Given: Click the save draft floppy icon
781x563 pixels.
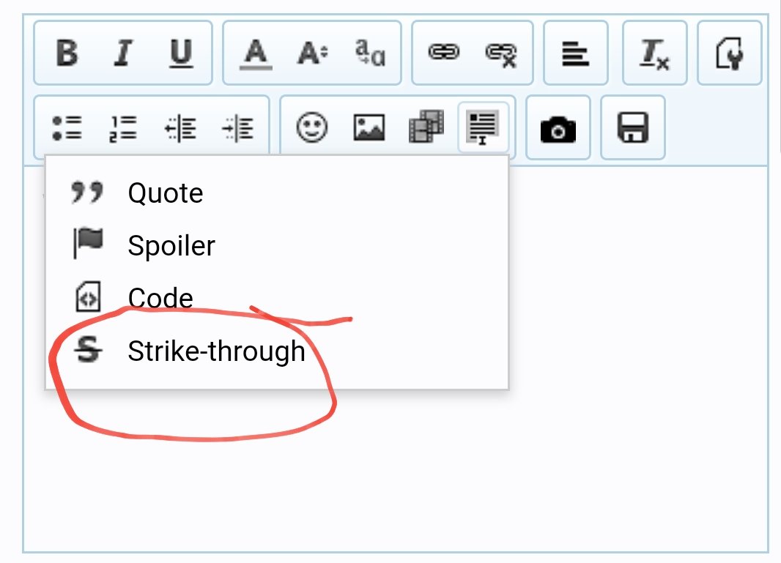Looking at the screenshot, I should coord(633,127).
